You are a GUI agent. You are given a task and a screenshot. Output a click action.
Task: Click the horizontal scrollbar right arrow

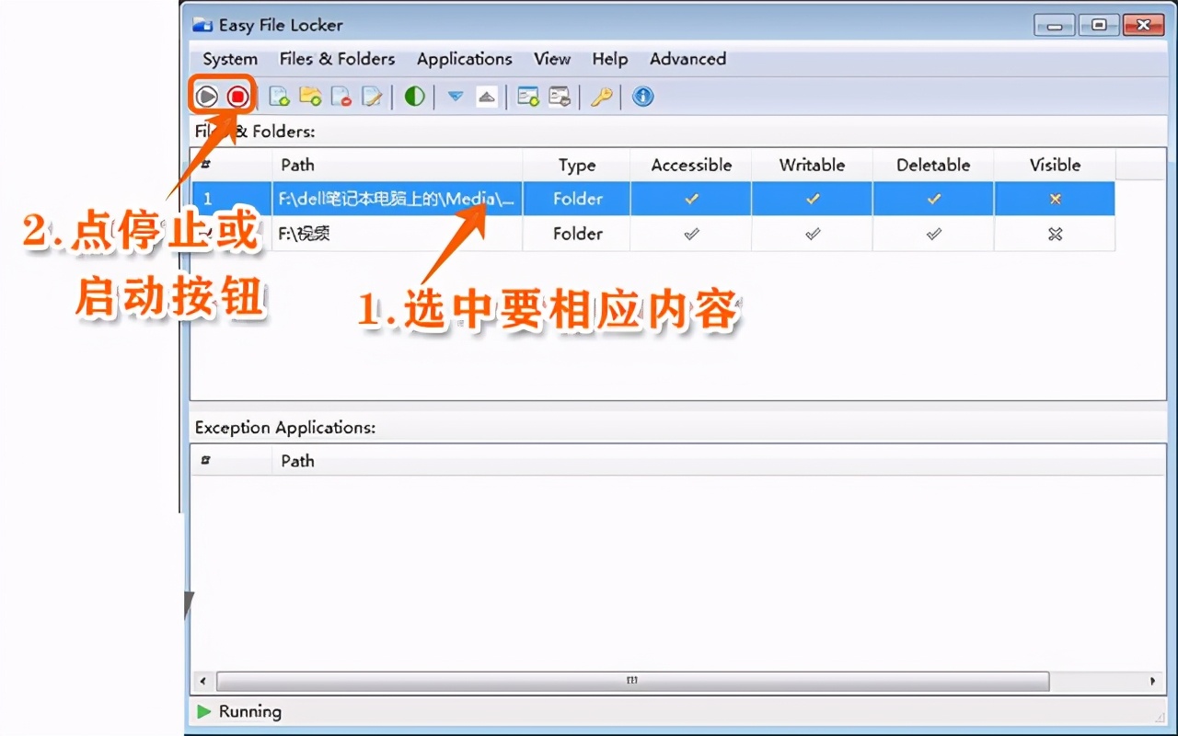tap(1153, 681)
